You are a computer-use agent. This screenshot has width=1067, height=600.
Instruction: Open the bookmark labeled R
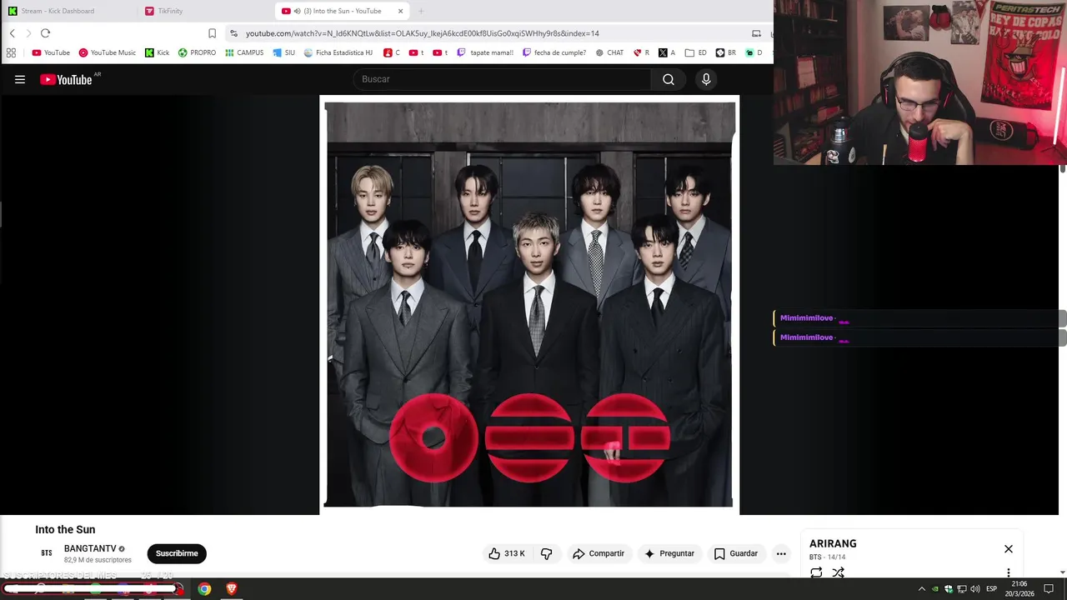tap(641, 52)
